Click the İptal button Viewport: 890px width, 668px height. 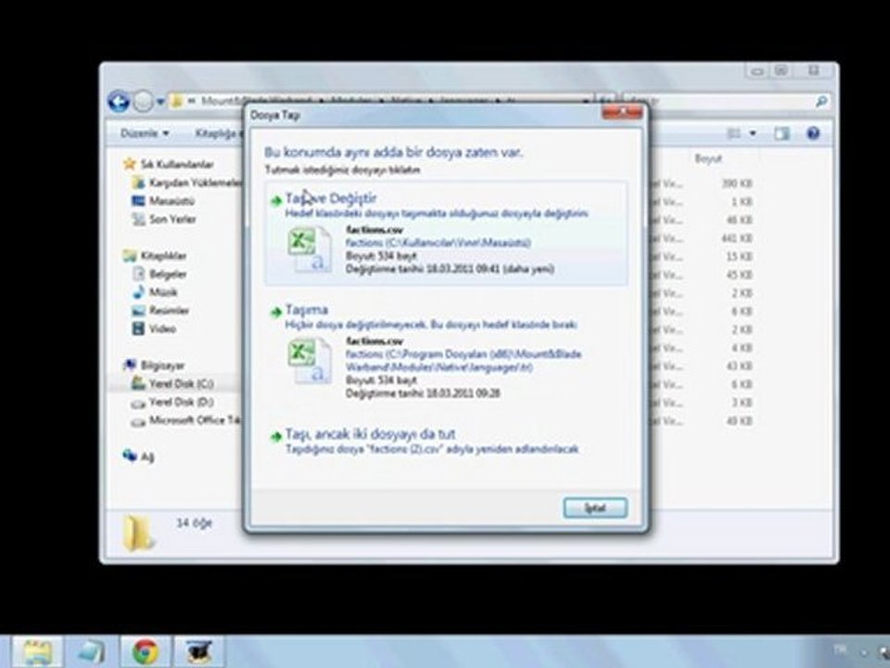click(x=595, y=507)
